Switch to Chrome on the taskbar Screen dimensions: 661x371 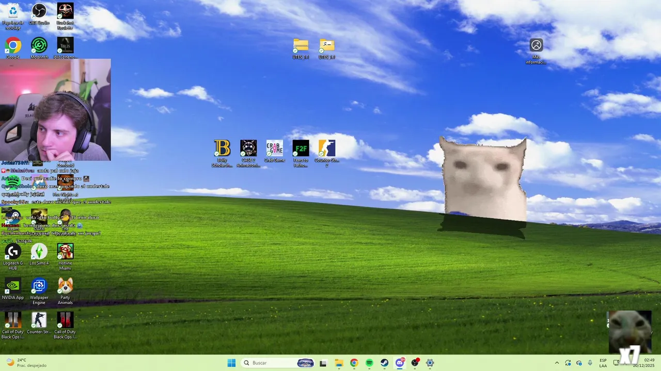pyautogui.click(x=354, y=363)
